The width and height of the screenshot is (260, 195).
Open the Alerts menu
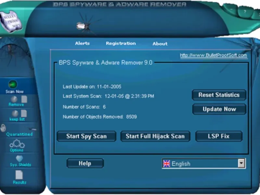point(83,44)
